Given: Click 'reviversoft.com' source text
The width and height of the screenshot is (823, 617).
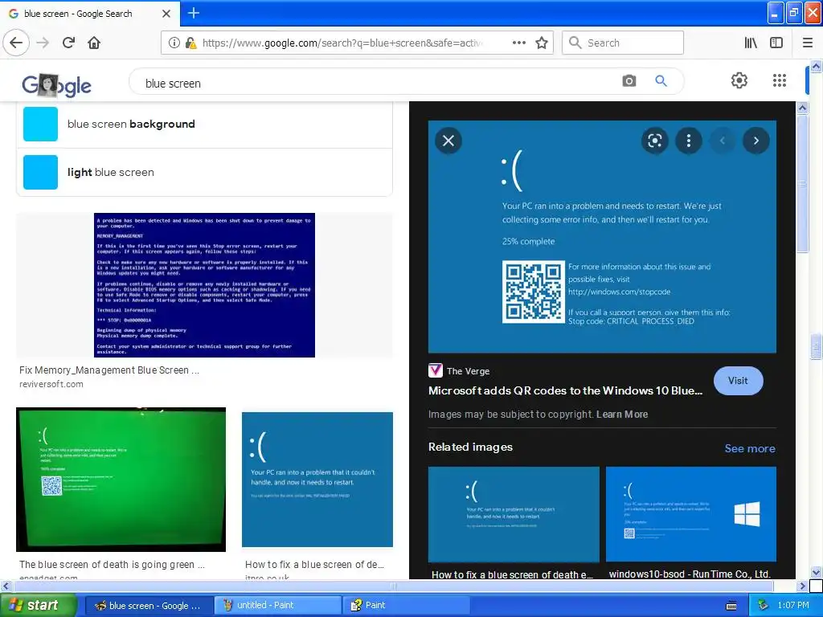Looking at the screenshot, I should (x=51, y=384).
